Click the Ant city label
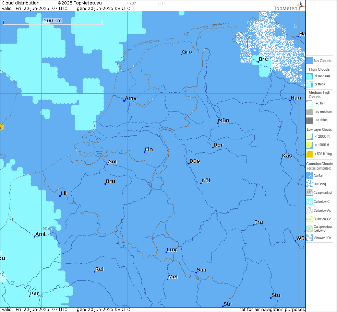 tap(112, 162)
